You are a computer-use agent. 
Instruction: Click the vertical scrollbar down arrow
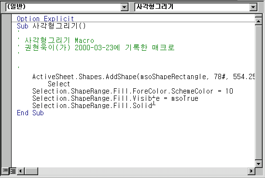[258, 164]
